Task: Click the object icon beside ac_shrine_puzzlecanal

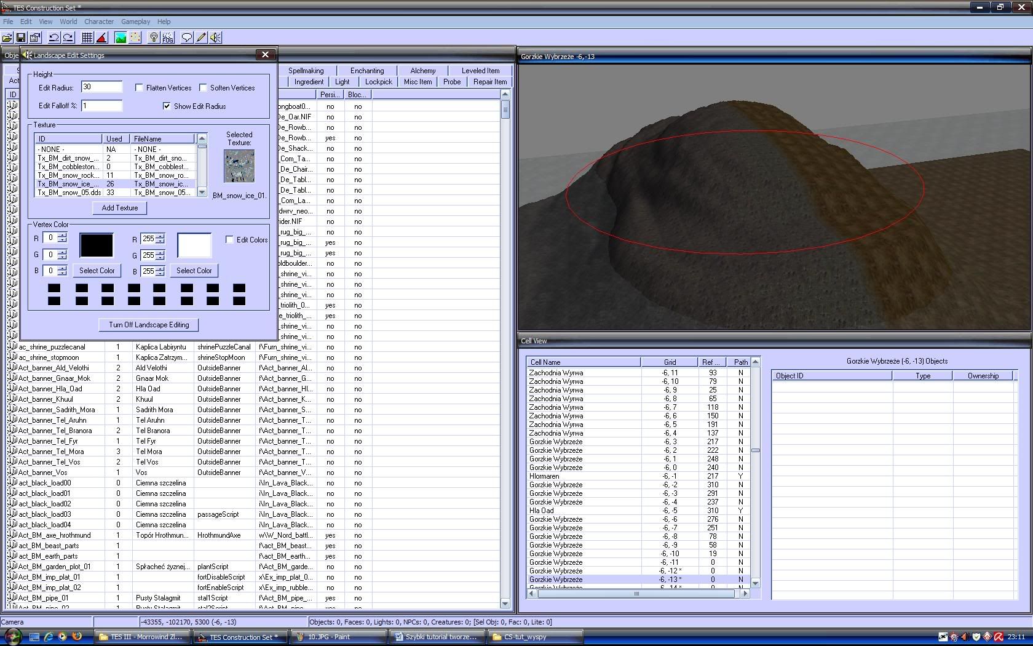Action: tap(12, 347)
